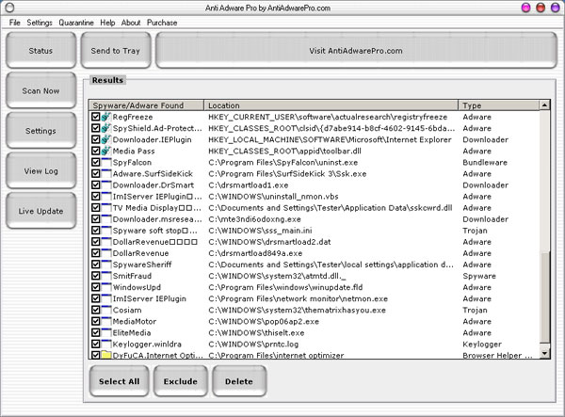Click the file icon beside Downloader.msresea
The width and height of the screenshot is (565, 417).
pyautogui.click(x=105, y=219)
